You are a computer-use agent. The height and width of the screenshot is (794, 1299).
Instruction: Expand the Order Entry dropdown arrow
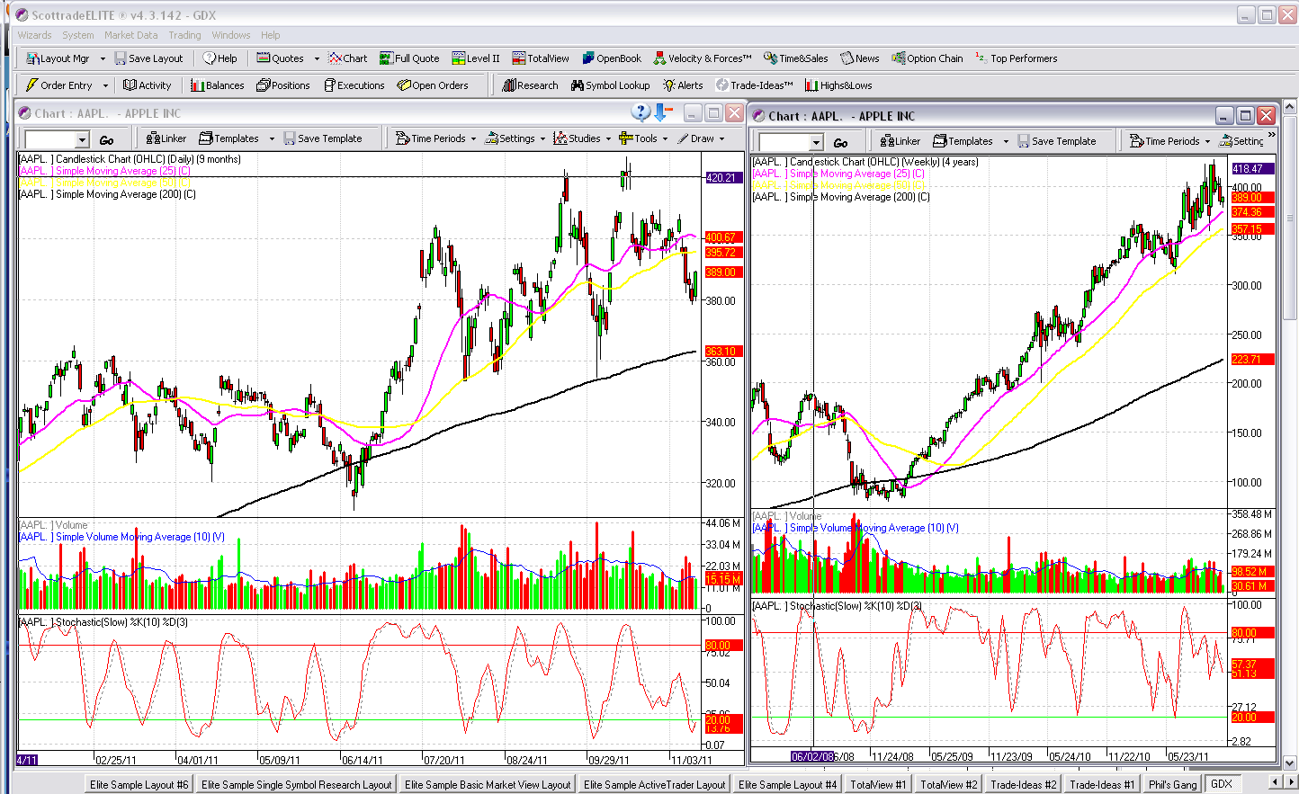[x=105, y=85]
